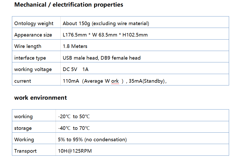
Task: Click the "DC 5V 1A" value
Action: point(75,69)
